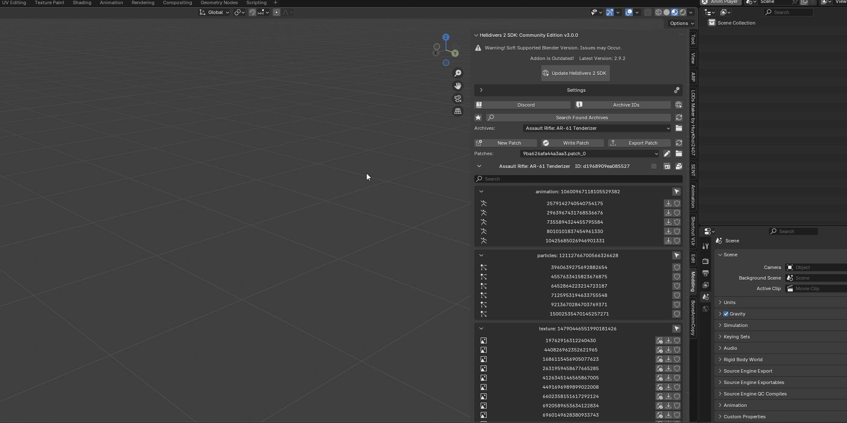Image resolution: width=847 pixels, height=423 pixels.
Task: Click the pan hand icon in viewport
Action: (x=458, y=86)
